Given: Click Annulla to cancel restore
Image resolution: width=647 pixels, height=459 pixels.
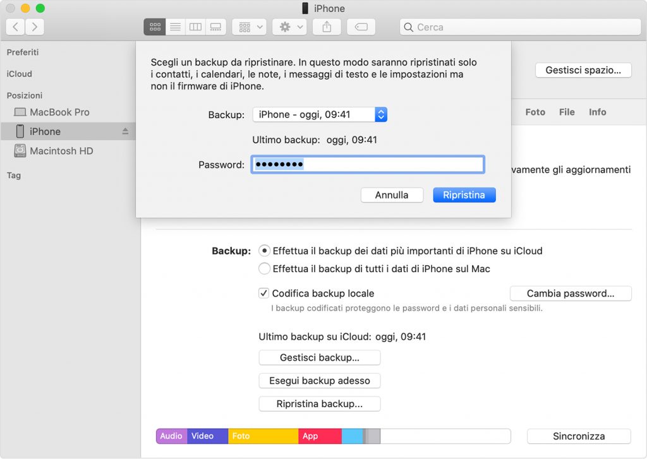Looking at the screenshot, I should [x=392, y=195].
